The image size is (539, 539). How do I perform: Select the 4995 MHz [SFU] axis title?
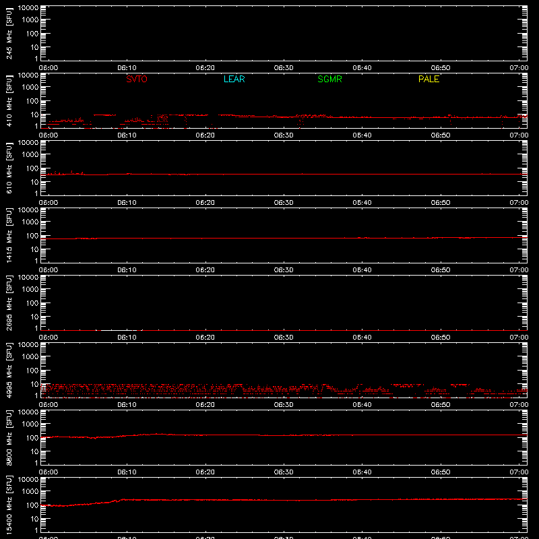(x=9, y=370)
